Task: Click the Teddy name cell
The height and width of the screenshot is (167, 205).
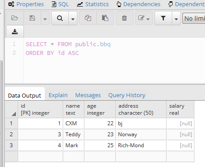Action: (74, 134)
